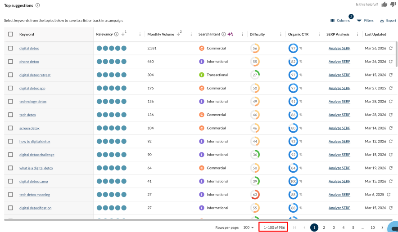Check the how to digital detox checkbox
Viewport: 398px width, 232px height.
[10, 142]
